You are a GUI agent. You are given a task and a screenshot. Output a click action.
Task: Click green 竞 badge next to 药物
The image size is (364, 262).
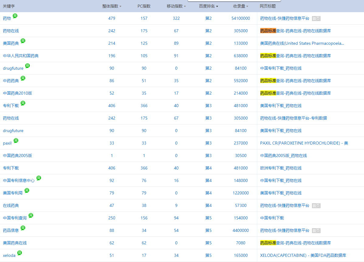click(15, 16)
